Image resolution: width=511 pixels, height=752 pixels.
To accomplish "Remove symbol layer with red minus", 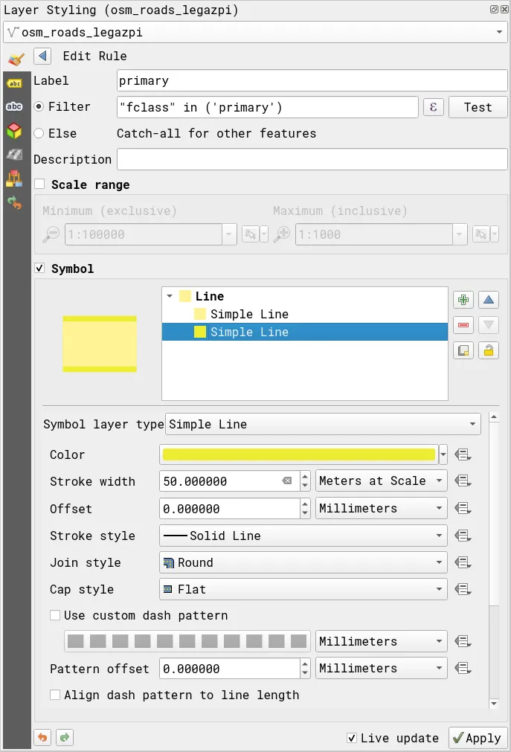I will 463,325.
